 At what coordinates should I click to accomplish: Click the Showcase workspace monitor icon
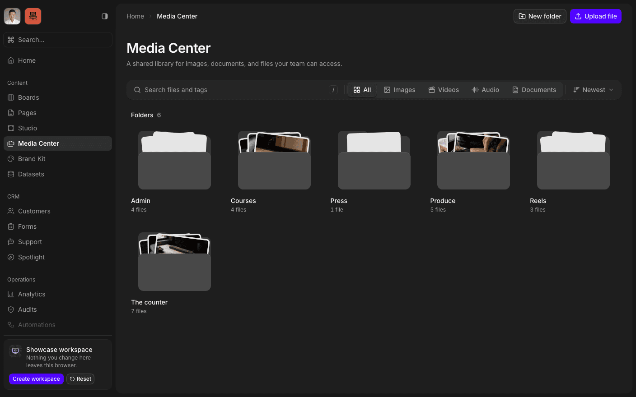click(x=15, y=351)
